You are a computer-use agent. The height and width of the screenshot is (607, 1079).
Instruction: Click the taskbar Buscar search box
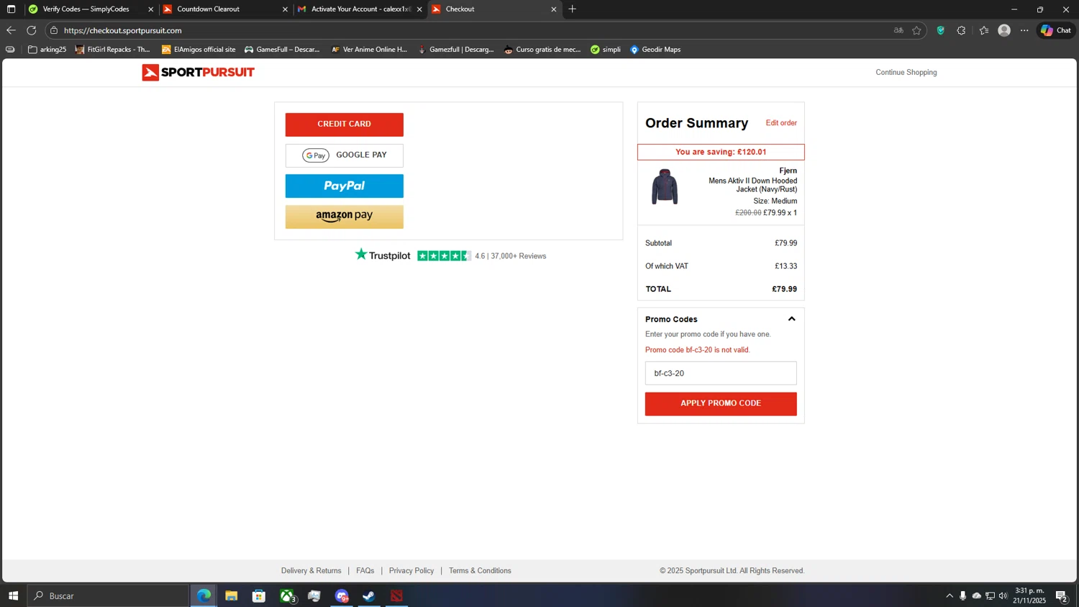click(x=108, y=595)
